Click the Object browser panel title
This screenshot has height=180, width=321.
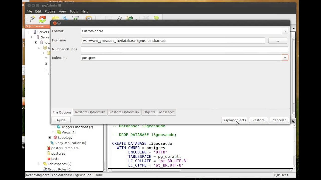click(x=35, y=26)
